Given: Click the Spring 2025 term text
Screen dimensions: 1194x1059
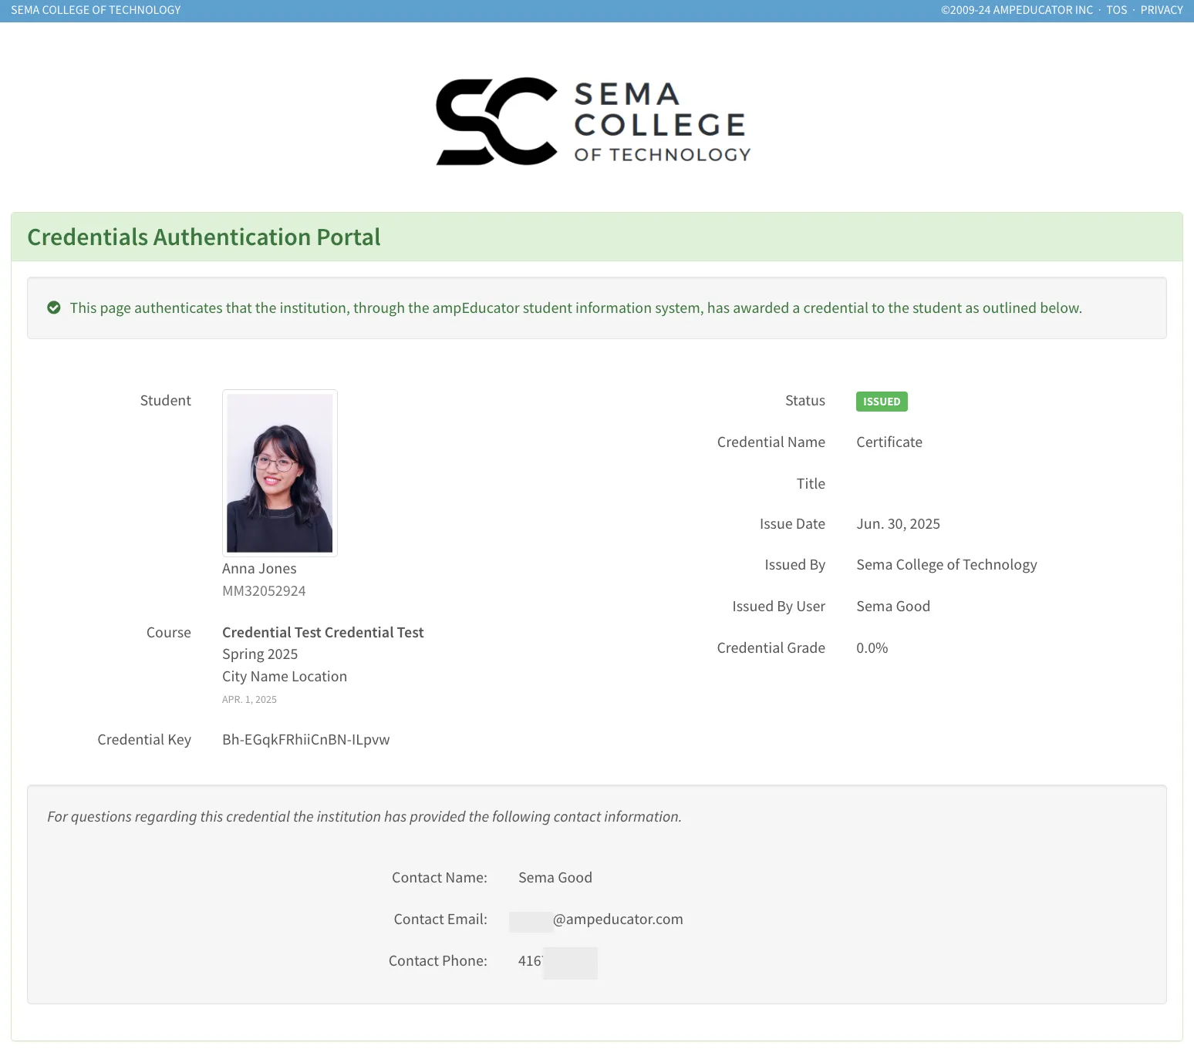Looking at the screenshot, I should 260,654.
